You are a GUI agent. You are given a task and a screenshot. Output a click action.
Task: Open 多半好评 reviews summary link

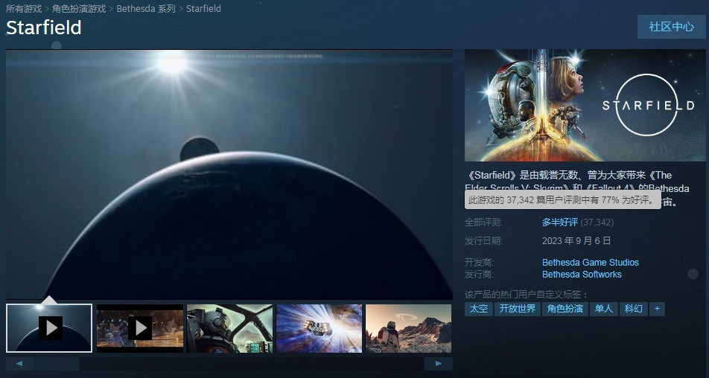(559, 222)
